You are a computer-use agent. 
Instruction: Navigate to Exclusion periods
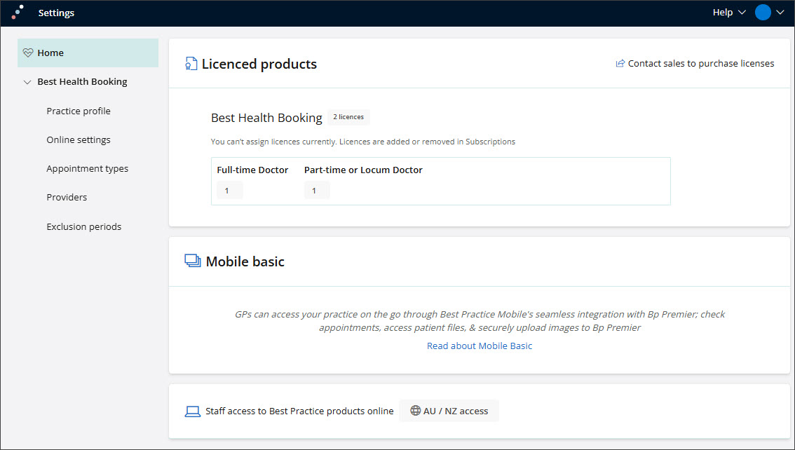click(x=83, y=226)
